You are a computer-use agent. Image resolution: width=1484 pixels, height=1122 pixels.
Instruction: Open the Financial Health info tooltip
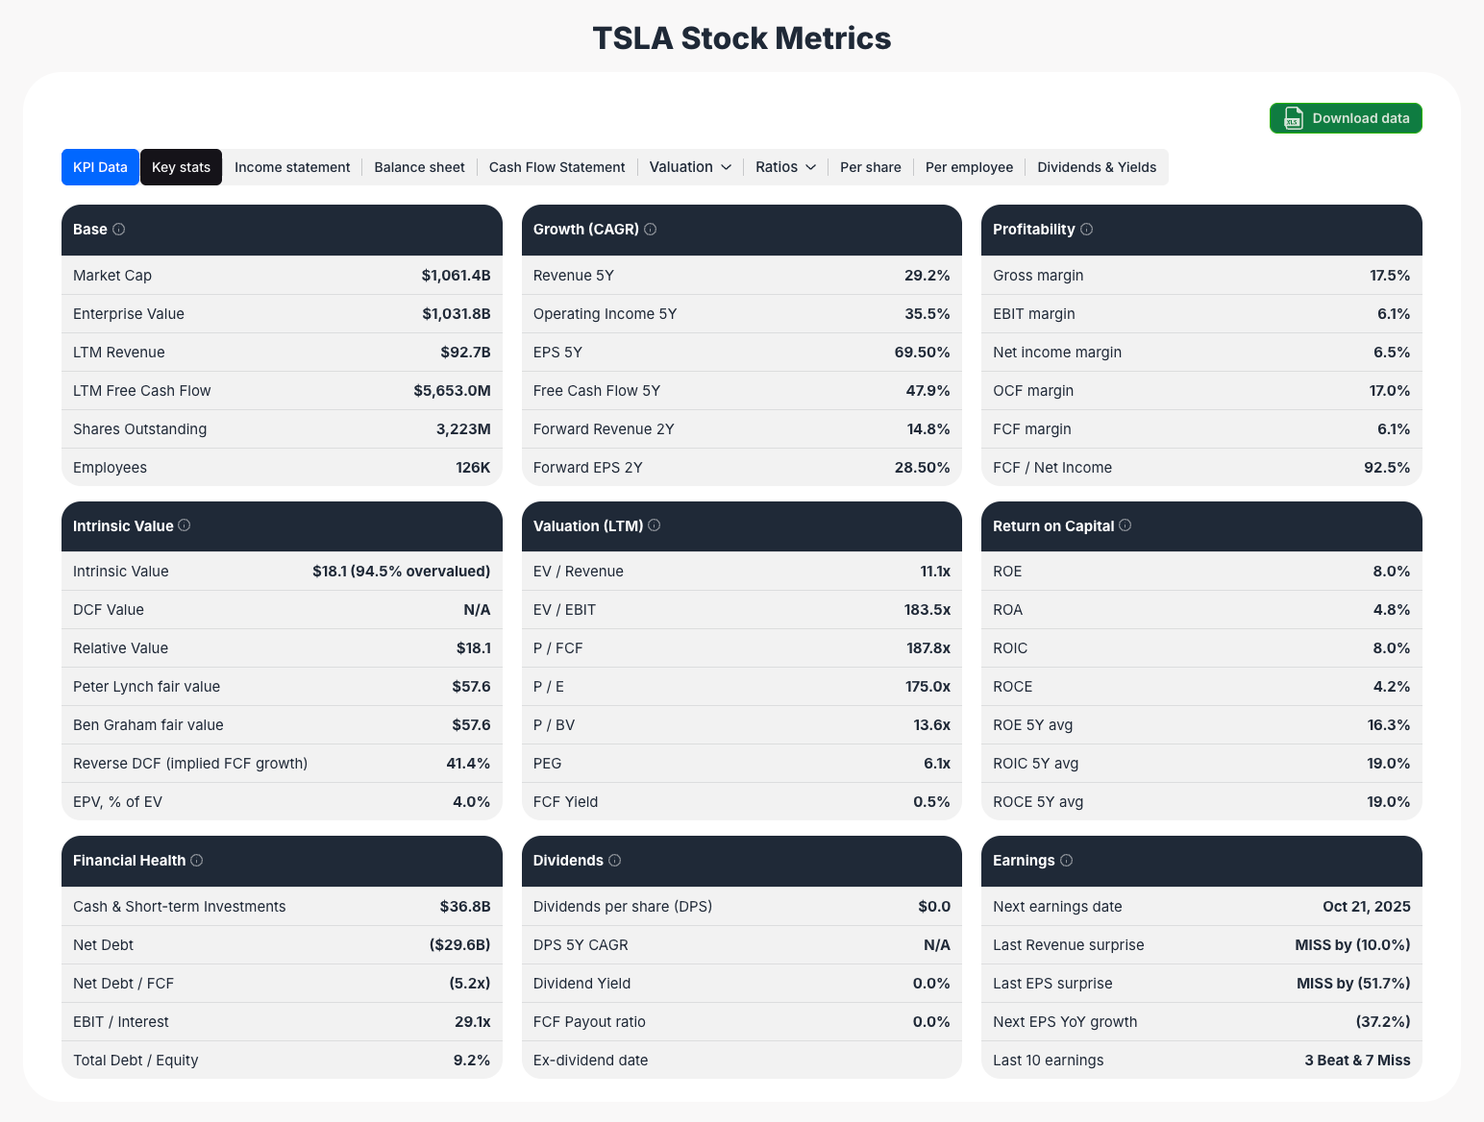click(x=197, y=860)
